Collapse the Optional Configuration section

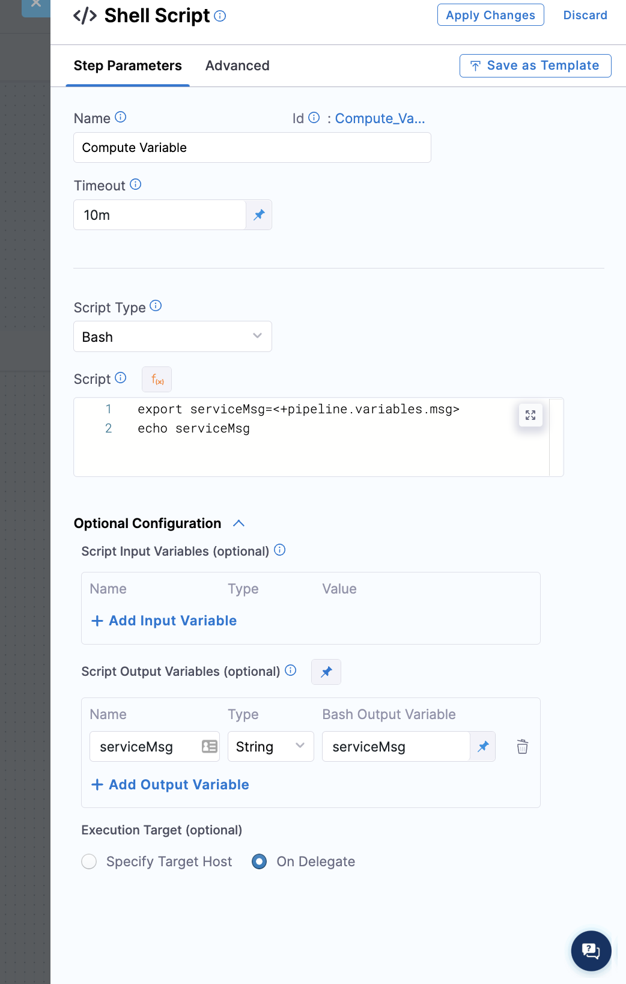click(x=239, y=523)
